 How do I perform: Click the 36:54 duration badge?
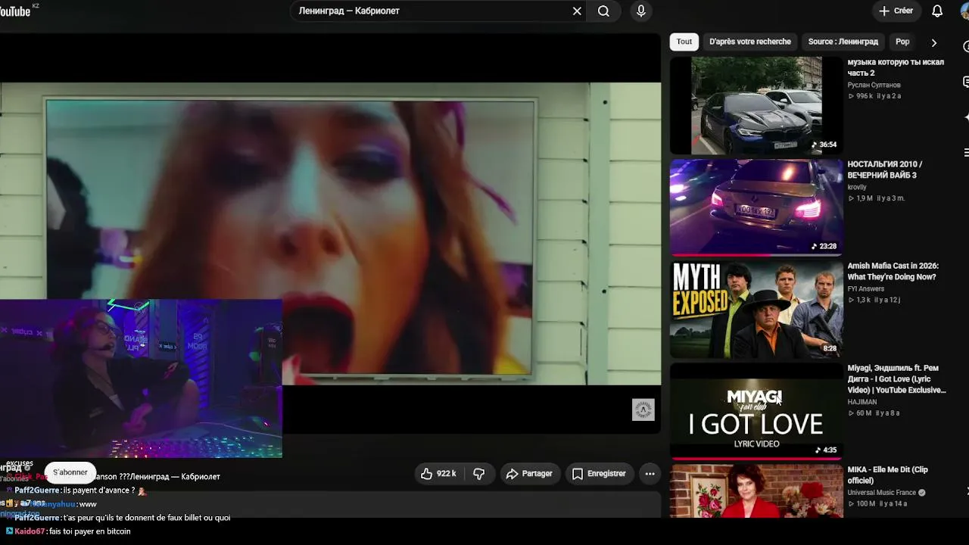pyautogui.click(x=824, y=145)
